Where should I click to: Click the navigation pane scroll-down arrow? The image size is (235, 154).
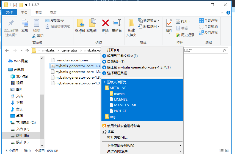click(42, 145)
